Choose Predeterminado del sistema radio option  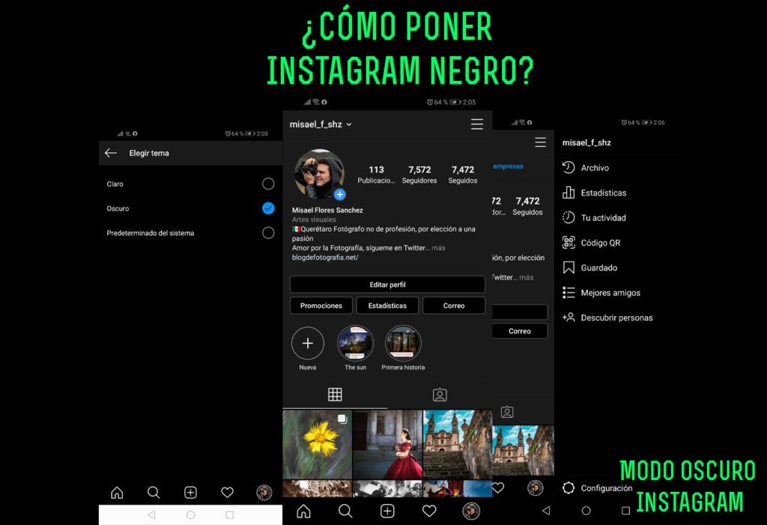click(268, 233)
